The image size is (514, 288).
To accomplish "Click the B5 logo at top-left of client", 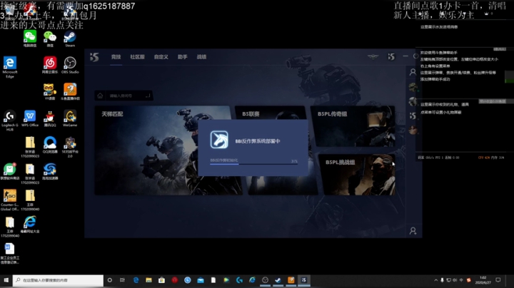I will coord(94,57).
